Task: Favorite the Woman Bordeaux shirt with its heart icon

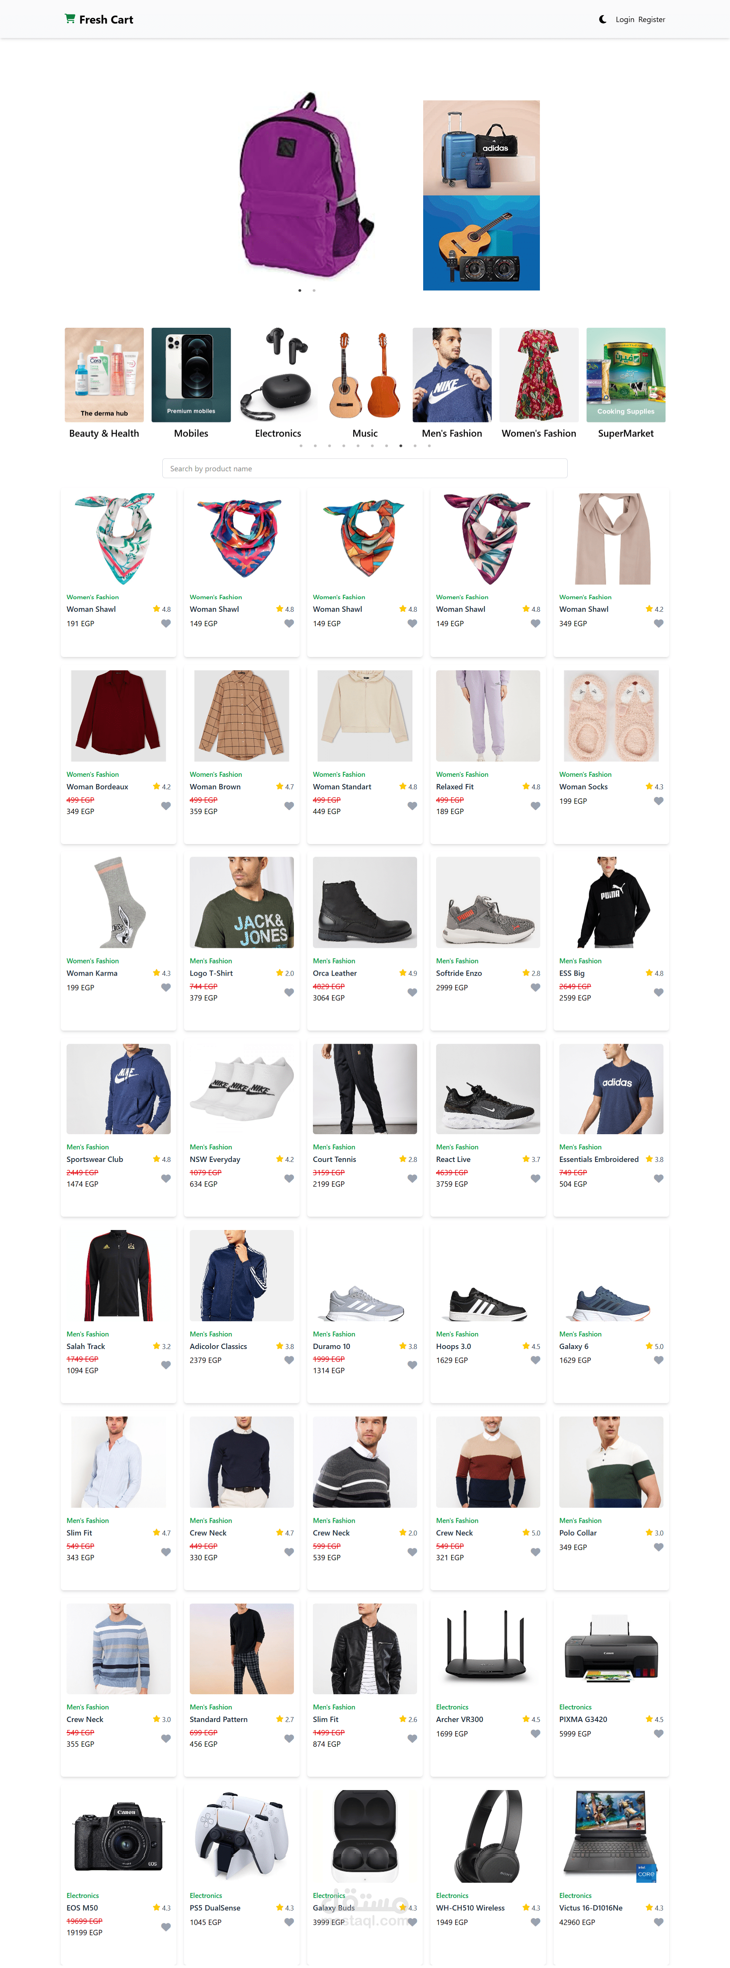Action: click(166, 806)
